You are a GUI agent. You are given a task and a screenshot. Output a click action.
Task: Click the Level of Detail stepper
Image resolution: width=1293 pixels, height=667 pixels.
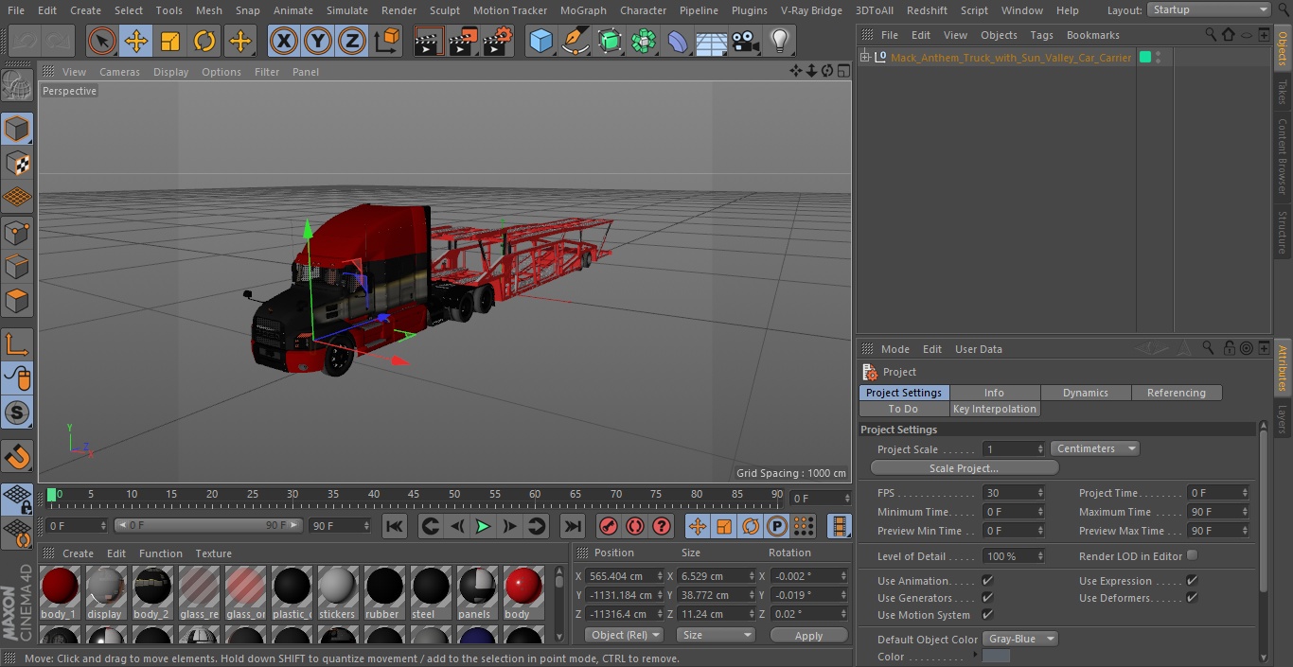tap(1040, 556)
